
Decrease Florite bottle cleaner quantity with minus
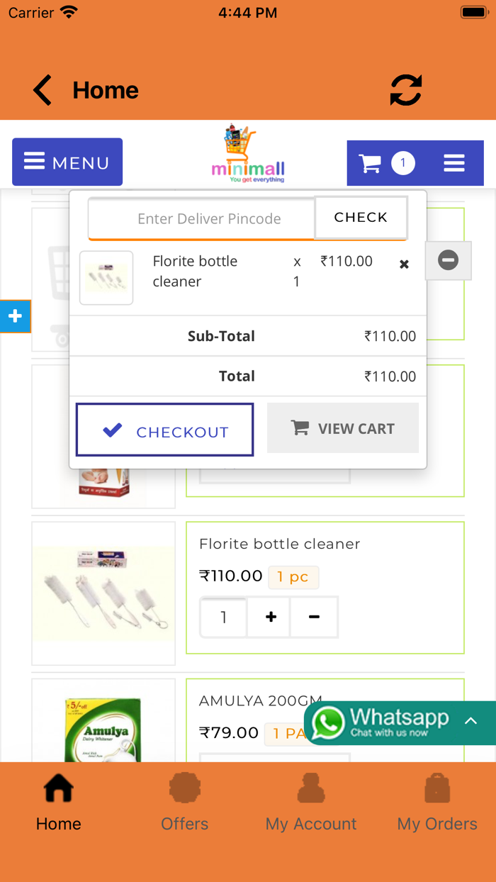tap(314, 617)
